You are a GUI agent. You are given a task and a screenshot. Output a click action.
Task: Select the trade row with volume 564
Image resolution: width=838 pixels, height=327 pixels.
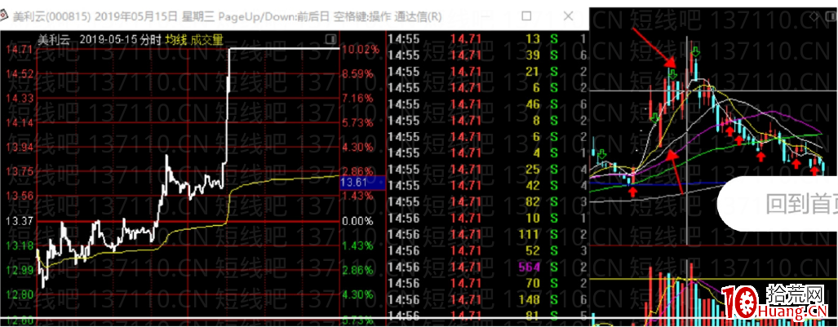tap(487, 267)
